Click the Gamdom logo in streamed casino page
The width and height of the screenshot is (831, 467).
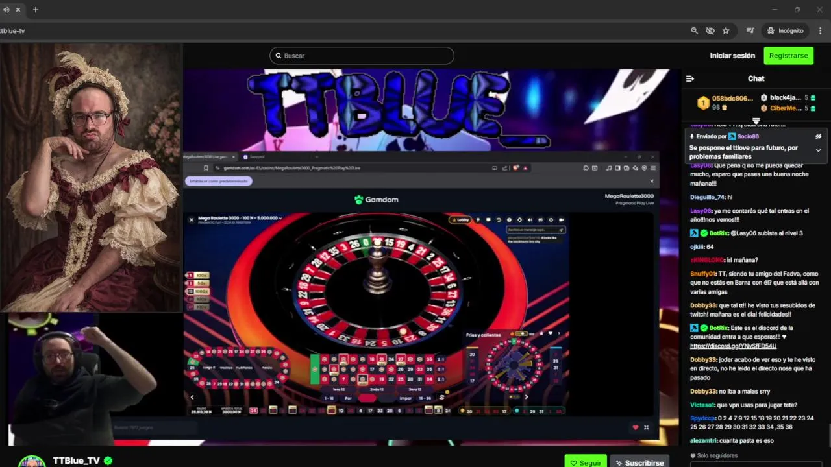pos(377,200)
